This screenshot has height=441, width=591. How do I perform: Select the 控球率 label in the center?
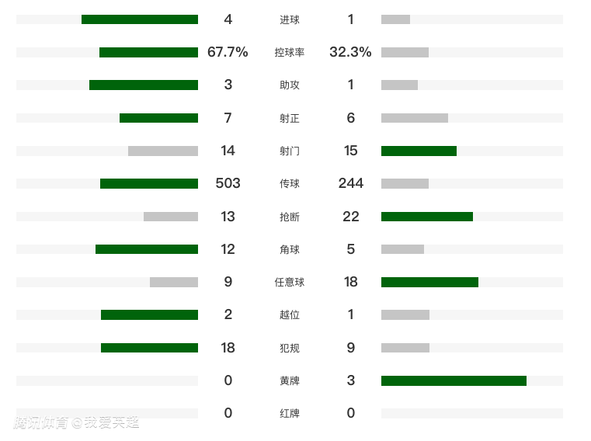[290, 53]
